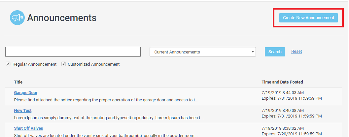Click the Time and Date Posted header

(x=282, y=82)
